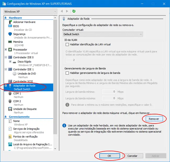Select the Memória item
The width and height of the screenshot is (170, 162).
[18, 42]
